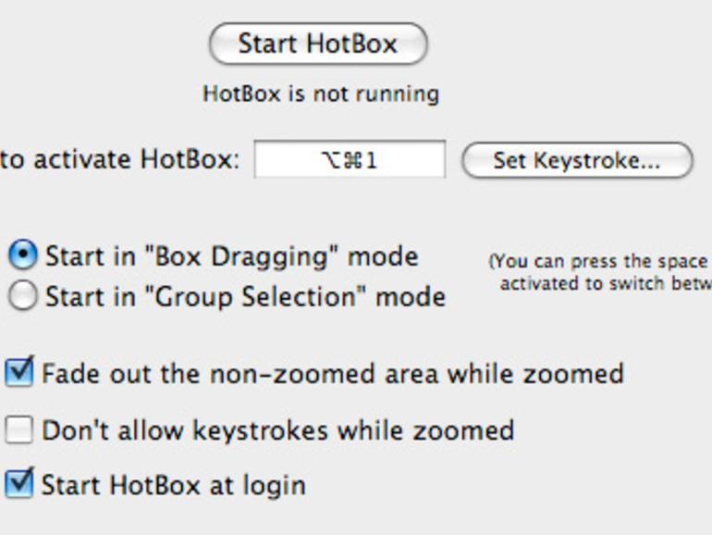Image resolution: width=712 pixels, height=535 pixels.
Task: Disable fading of the non-zoomed area checkbox
Action: (x=19, y=373)
